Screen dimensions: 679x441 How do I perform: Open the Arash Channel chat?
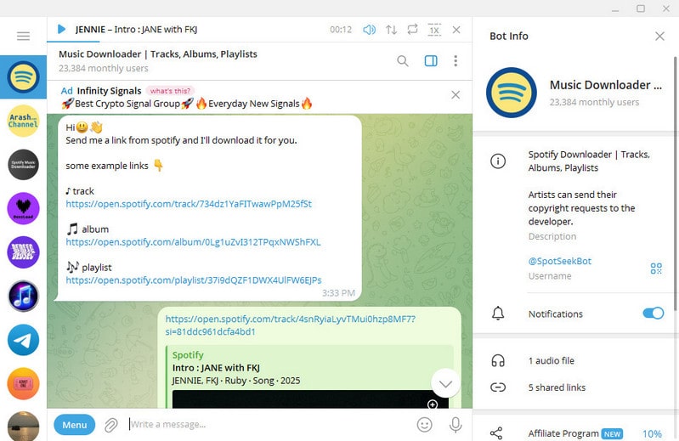[x=24, y=121]
